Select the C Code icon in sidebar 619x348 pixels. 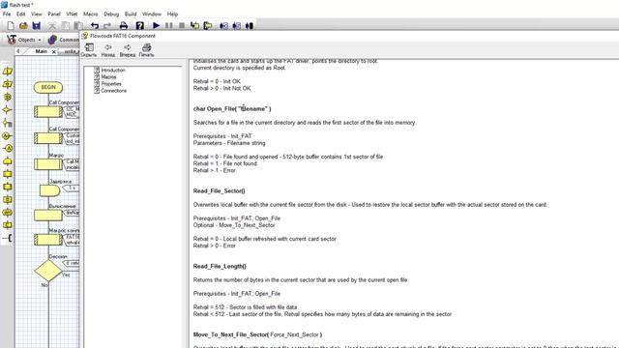7,225
